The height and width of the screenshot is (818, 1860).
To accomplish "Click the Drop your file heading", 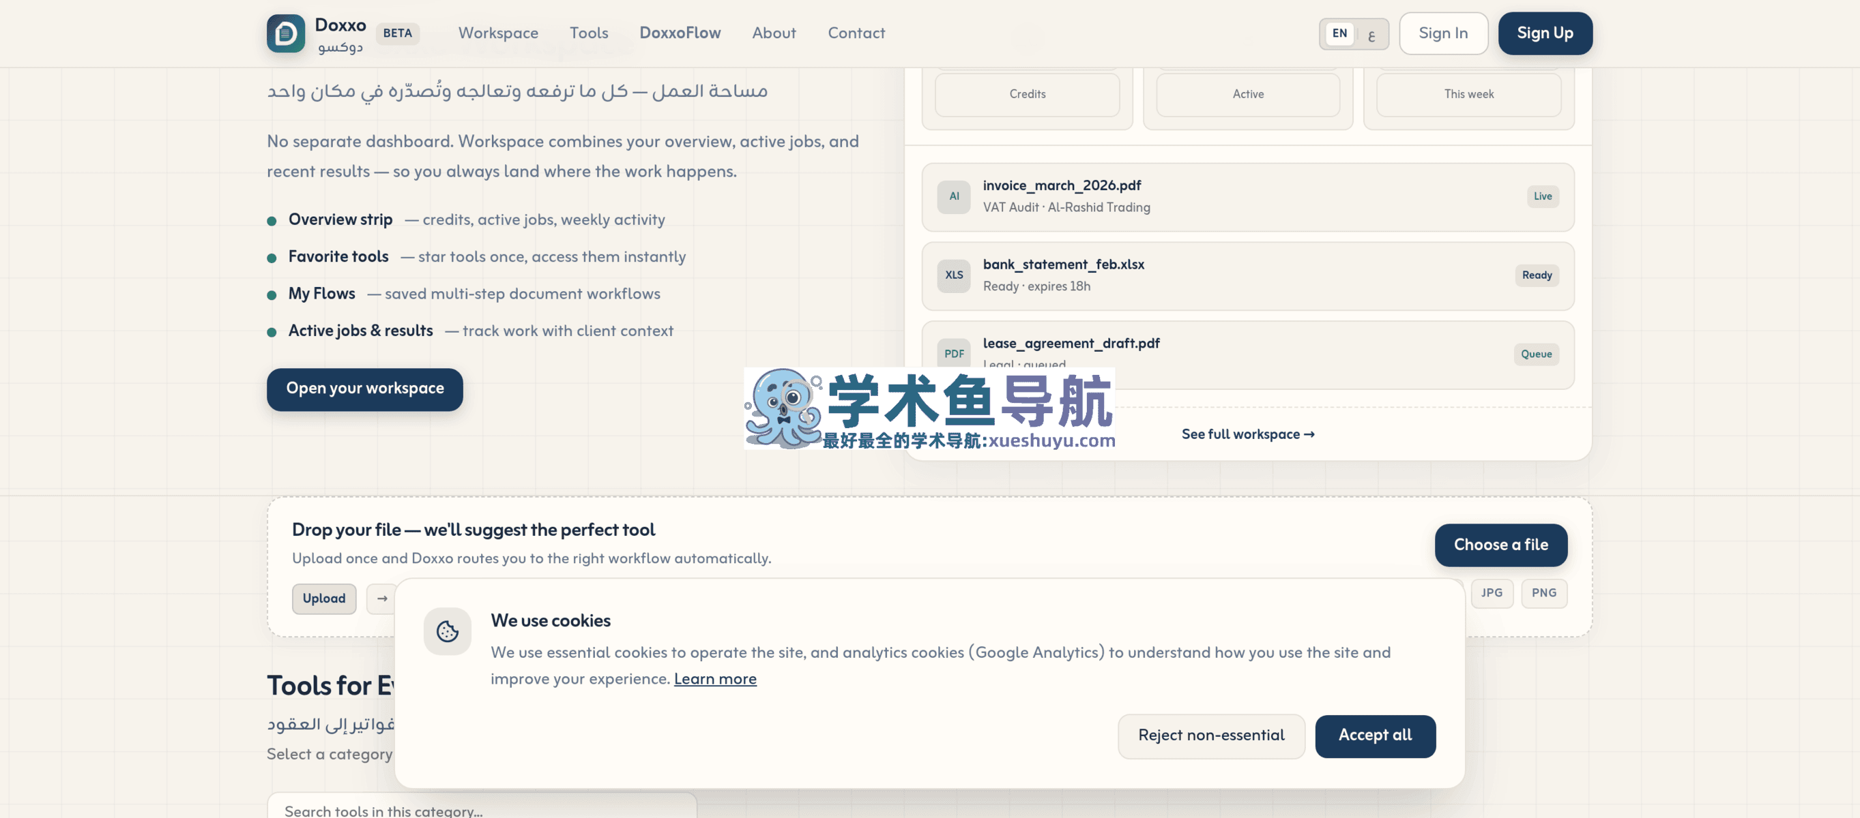I will pos(473,530).
